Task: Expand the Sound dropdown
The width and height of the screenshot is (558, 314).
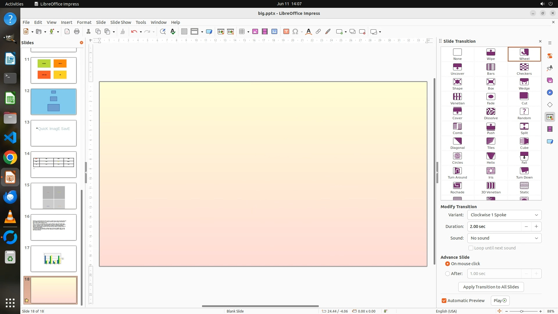Action: [x=504, y=238]
